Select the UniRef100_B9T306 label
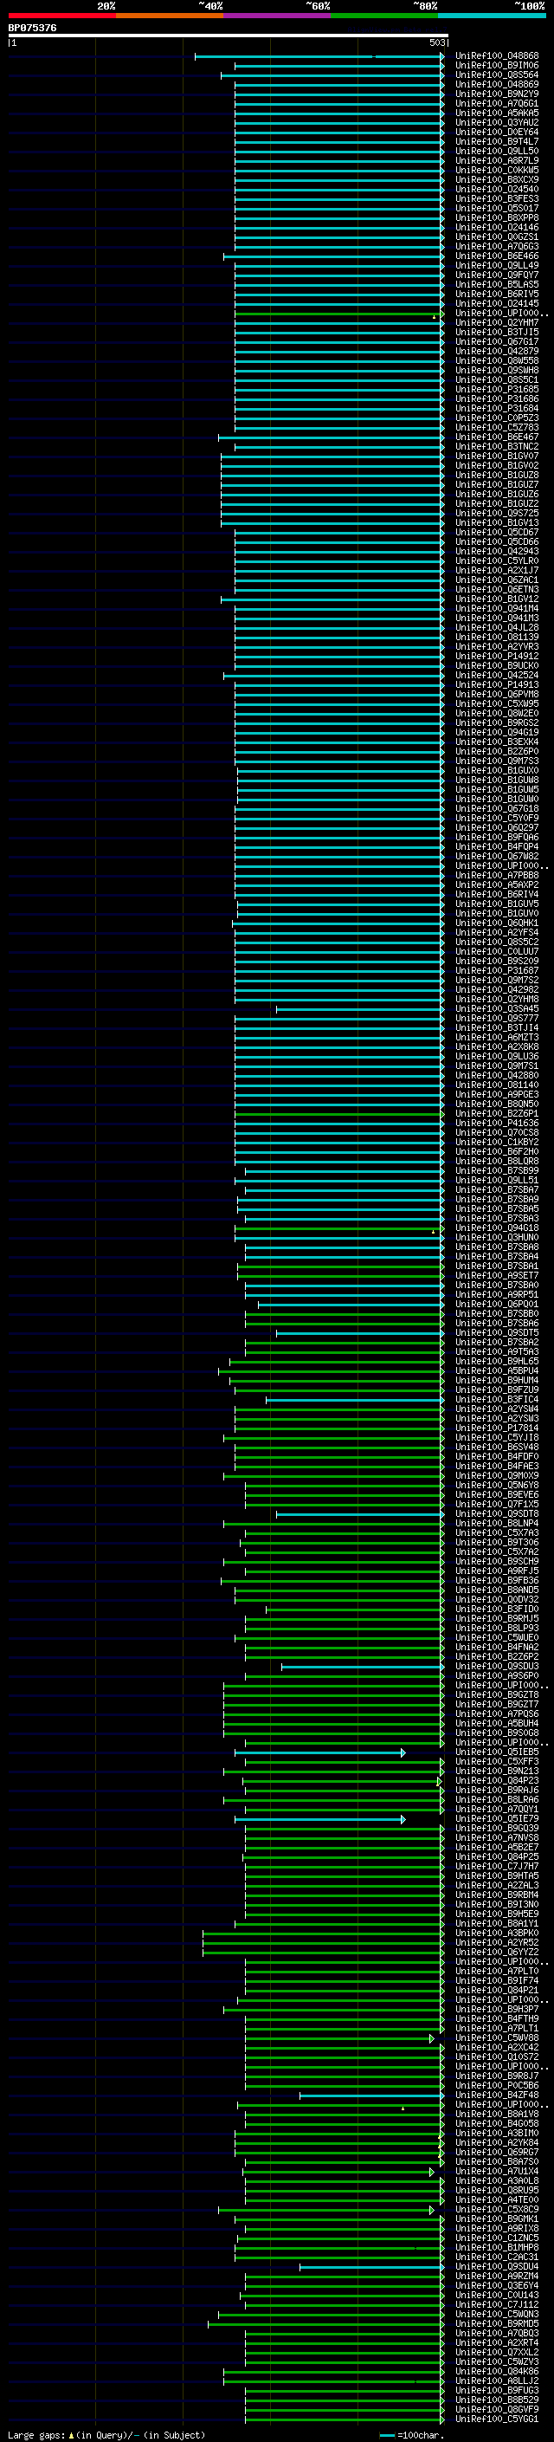 [496, 1542]
